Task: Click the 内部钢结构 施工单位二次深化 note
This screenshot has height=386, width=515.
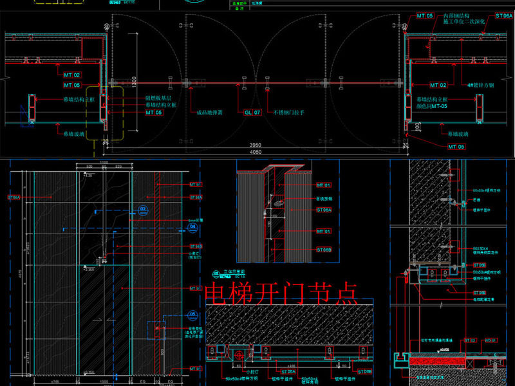Action: tap(464, 19)
